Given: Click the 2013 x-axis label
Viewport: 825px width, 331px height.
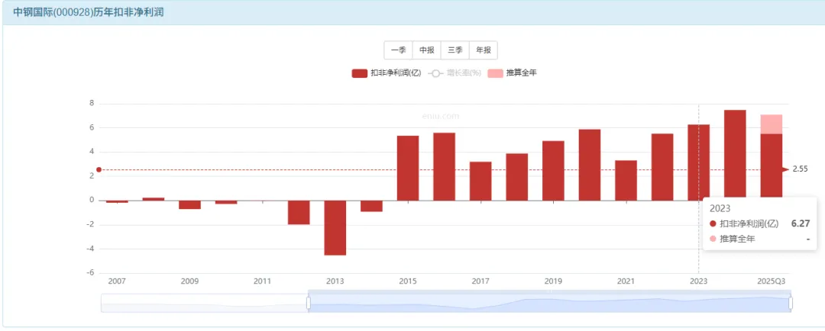Looking at the screenshot, I should click(335, 281).
